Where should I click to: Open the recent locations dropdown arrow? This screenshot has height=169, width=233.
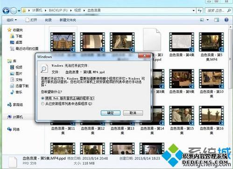[19, 11]
